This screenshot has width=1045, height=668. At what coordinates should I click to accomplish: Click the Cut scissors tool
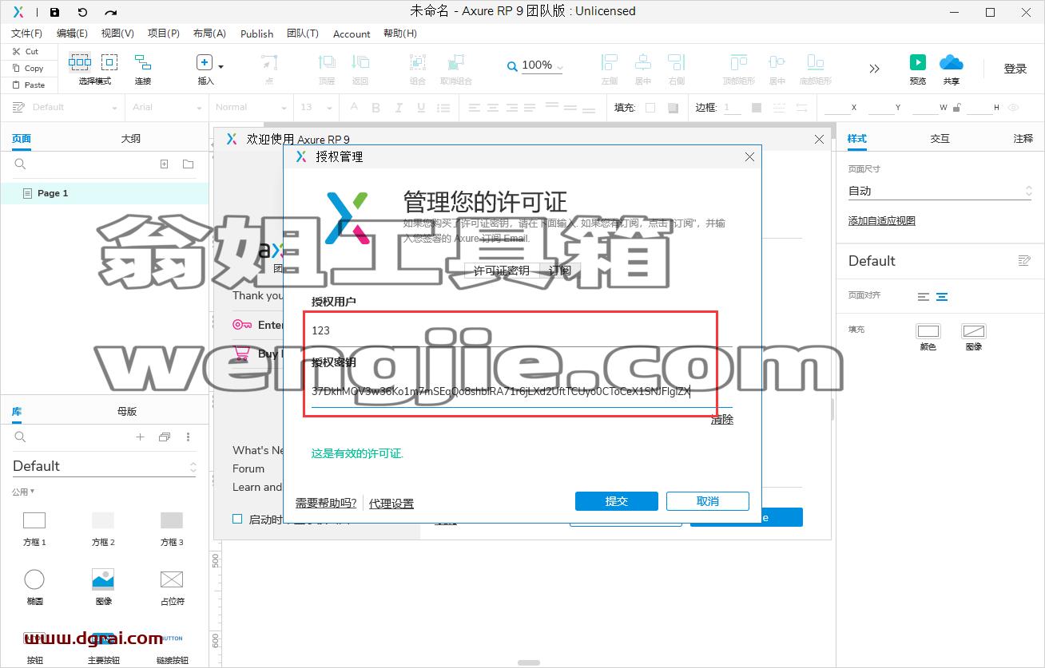pyautogui.click(x=25, y=51)
